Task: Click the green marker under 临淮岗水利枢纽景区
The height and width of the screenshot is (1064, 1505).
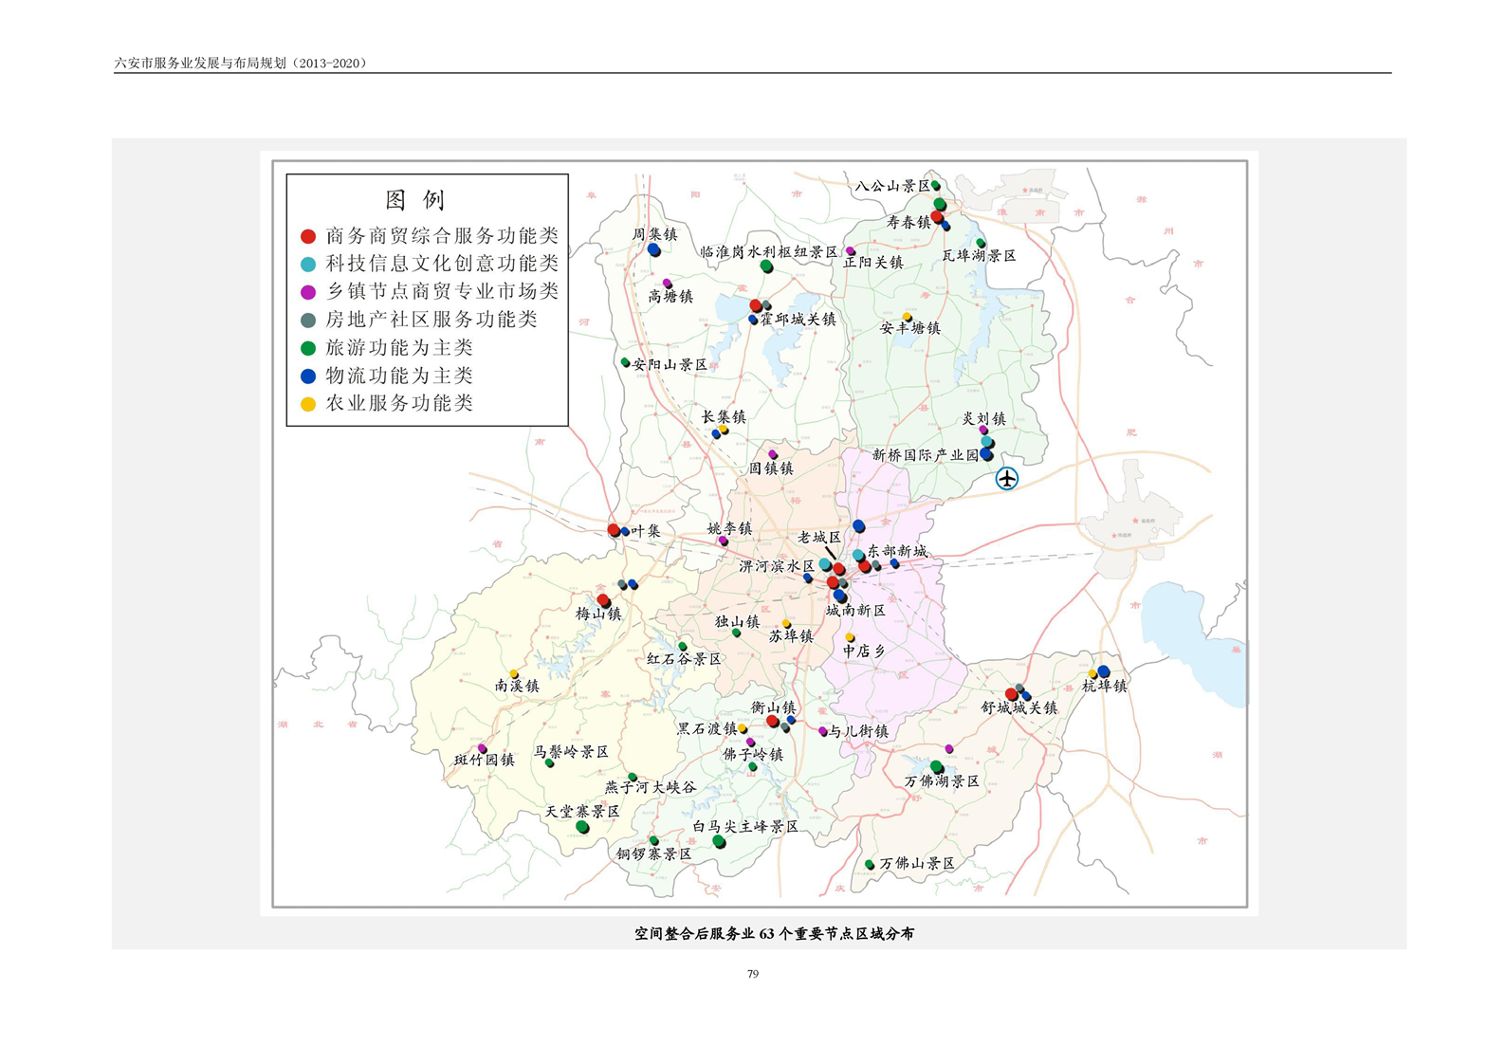Action: click(x=766, y=266)
